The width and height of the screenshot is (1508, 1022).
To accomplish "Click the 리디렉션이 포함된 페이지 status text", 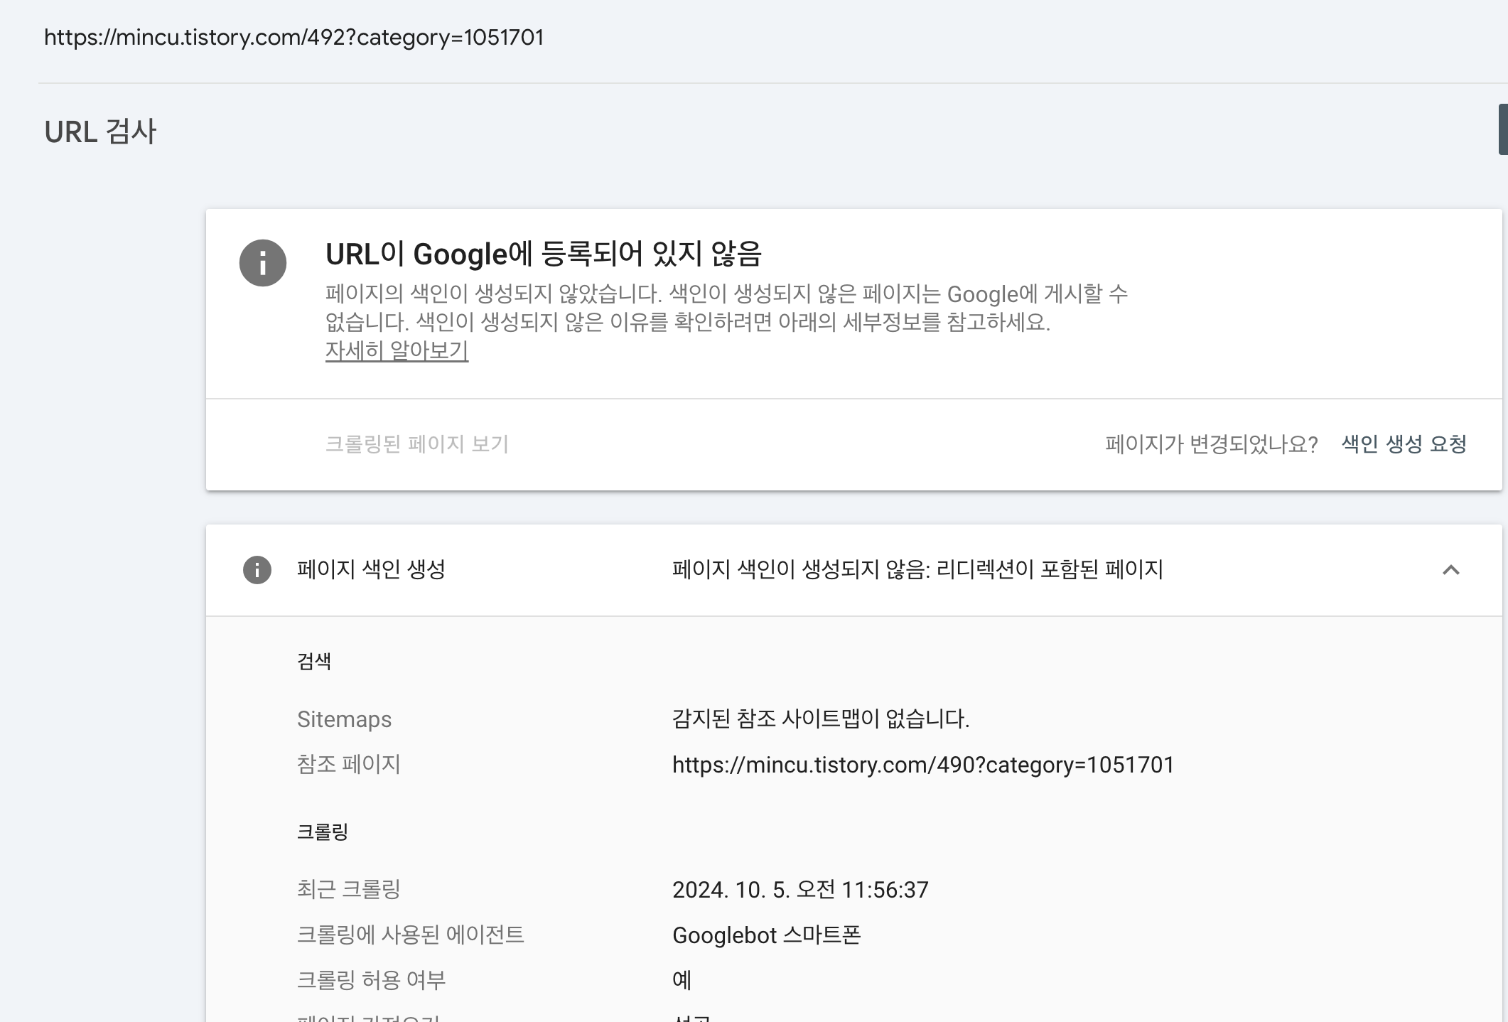I will (x=917, y=569).
